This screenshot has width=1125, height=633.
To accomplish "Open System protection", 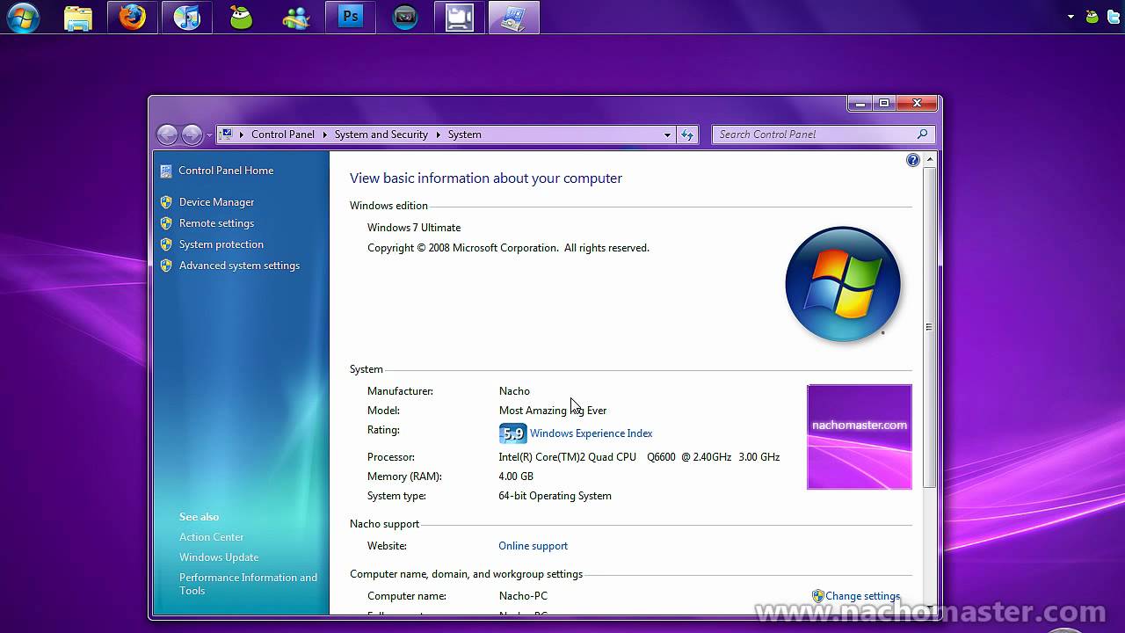I will (x=221, y=244).
